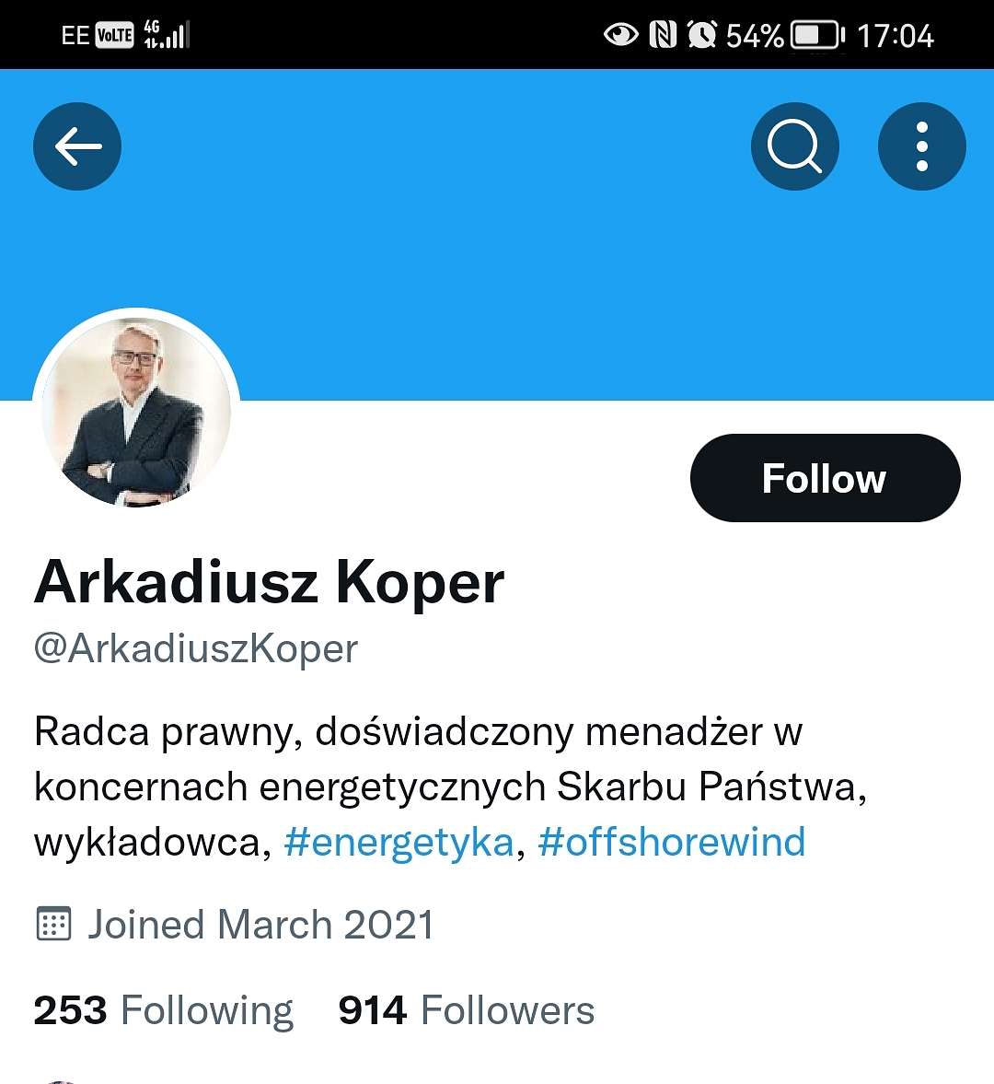Tap the alarm clock status icon
The image size is (994, 1084).
tap(702, 35)
